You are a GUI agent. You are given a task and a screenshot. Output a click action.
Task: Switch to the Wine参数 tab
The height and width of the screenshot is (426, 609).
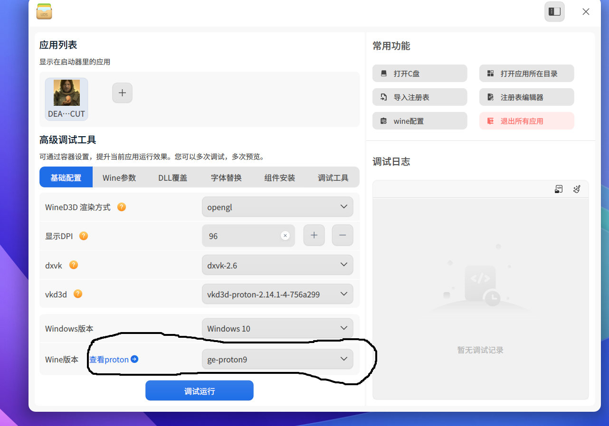pyautogui.click(x=119, y=177)
